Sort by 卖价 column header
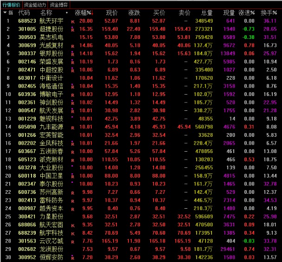This screenshot has height=262, width=282. pos(185,13)
